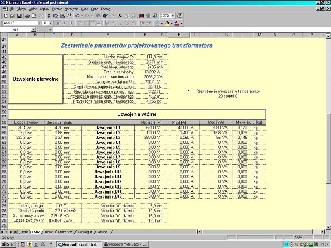The width and height of the screenshot is (331, 248).
Task: Switch to the Toroid sheet tab
Action: click(48, 232)
